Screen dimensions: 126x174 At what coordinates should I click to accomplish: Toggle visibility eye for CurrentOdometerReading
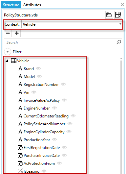point(73,116)
